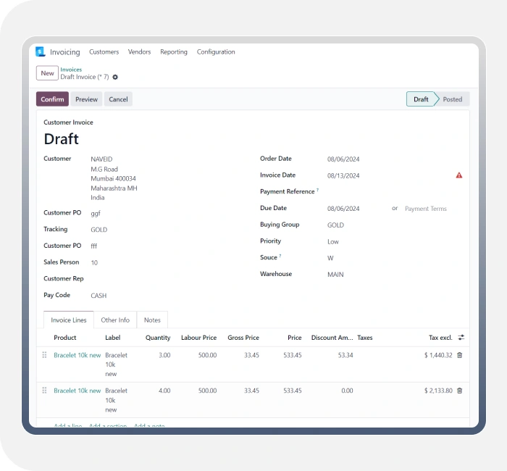Sort by the Labour Price column header

click(x=198, y=338)
